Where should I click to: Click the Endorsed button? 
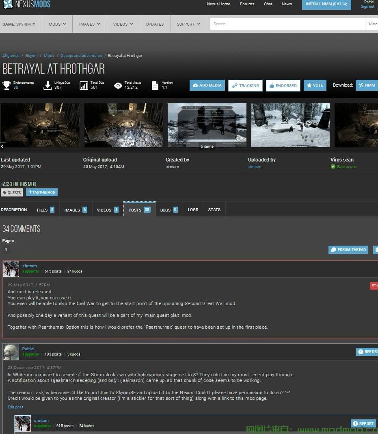pos(283,85)
